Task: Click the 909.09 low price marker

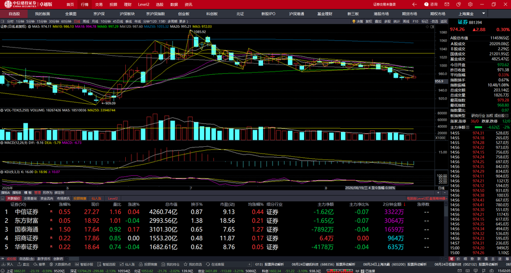Action: point(109,103)
